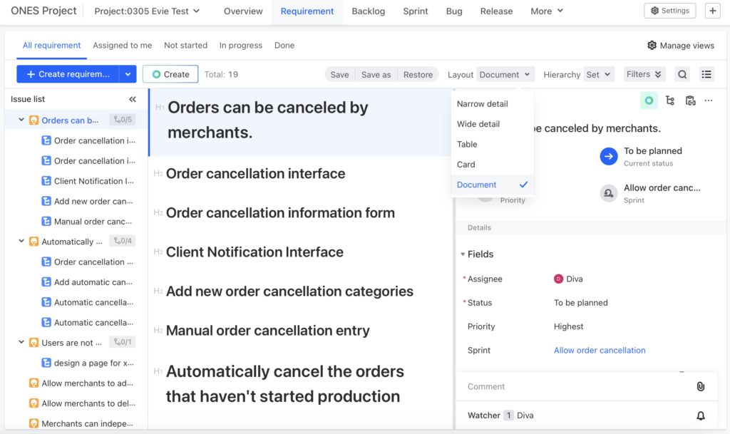Click the list view icon beside search
Screen dimensions: 730x434
706,75
